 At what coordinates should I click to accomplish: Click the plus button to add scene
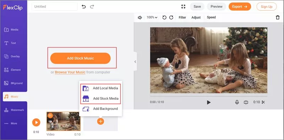[x=100, y=121]
